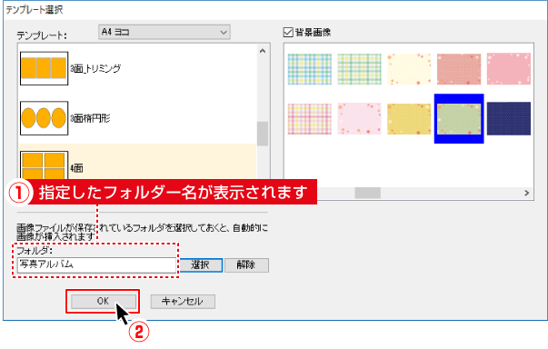548x349 pixels.
Task: Click the template list vertical scrollbar thumb
Action: click(263, 134)
